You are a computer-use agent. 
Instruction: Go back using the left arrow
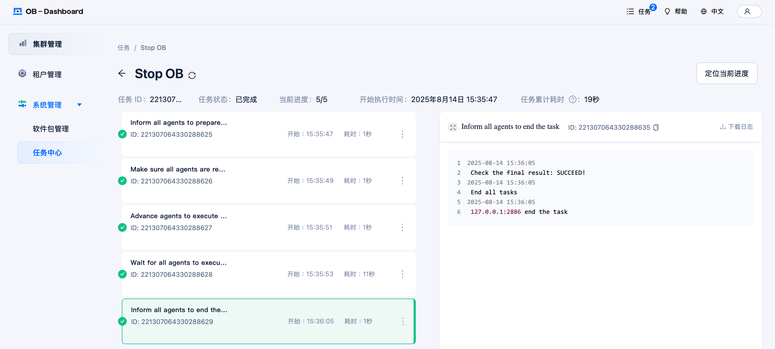click(122, 73)
